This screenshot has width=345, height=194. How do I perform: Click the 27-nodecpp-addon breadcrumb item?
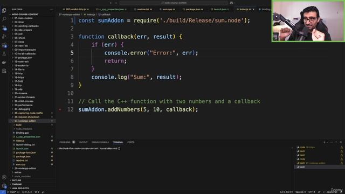click(x=70, y=15)
